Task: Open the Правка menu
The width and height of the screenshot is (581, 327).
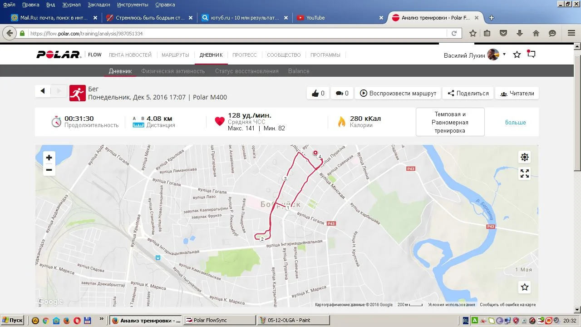Action: 30,5
